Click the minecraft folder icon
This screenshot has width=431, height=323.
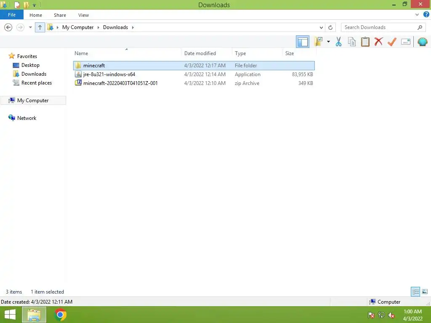(x=78, y=65)
